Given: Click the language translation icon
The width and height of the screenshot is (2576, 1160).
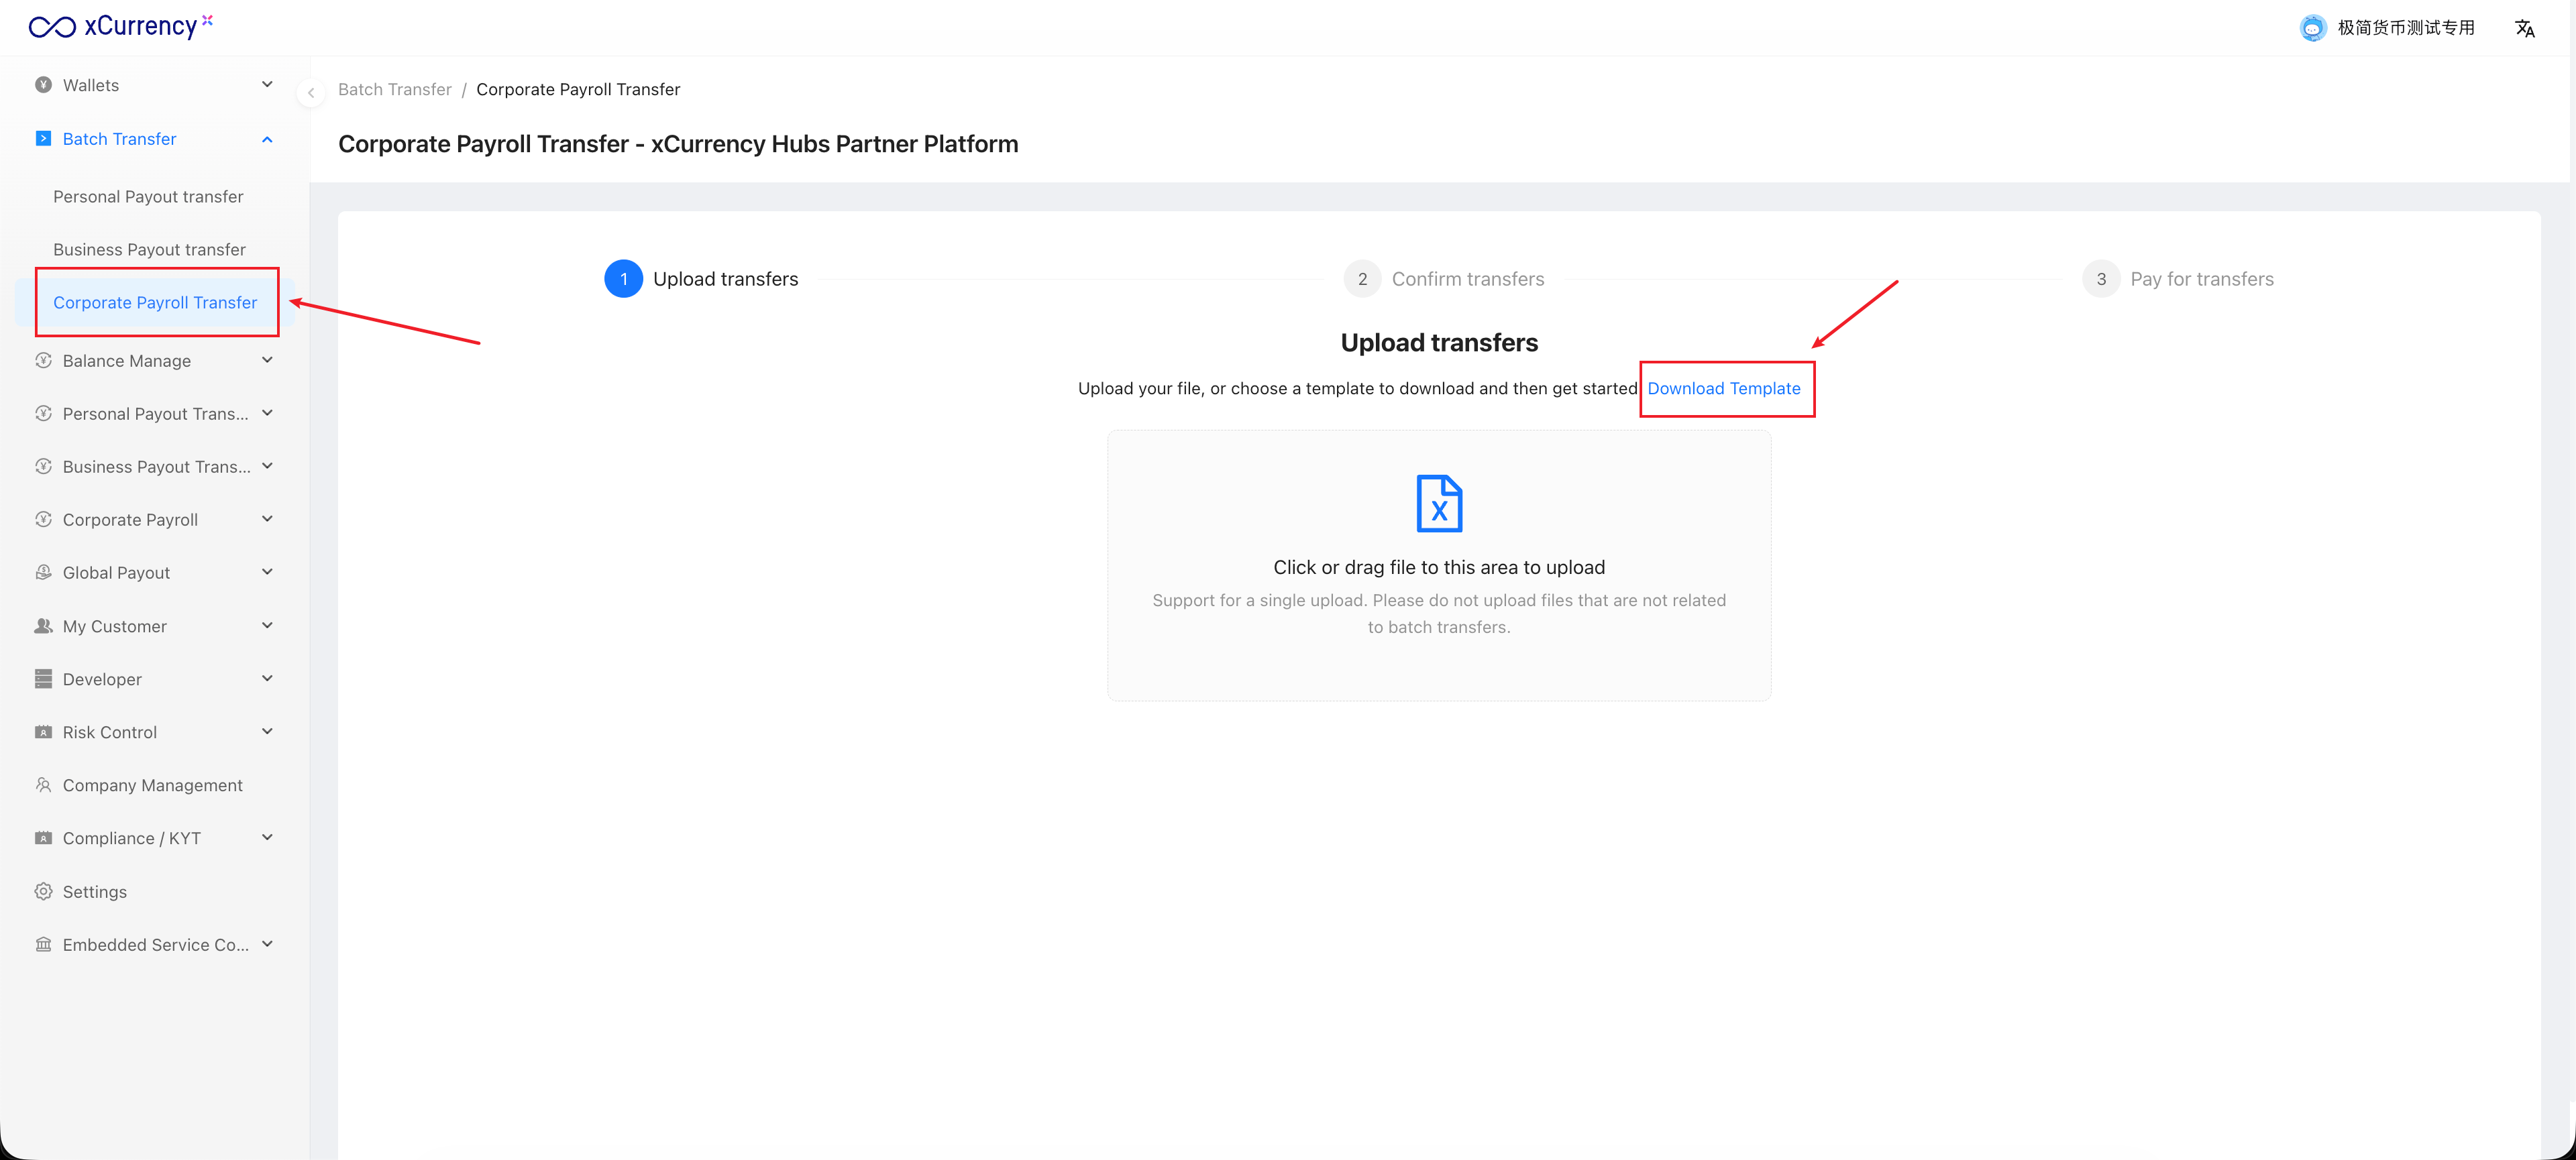Looking at the screenshot, I should pos(2524,28).
